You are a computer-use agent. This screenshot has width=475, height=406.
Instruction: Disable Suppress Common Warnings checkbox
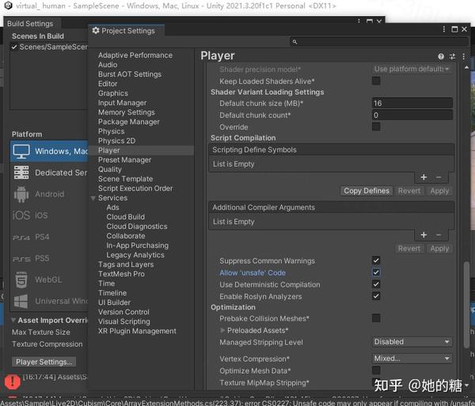376,261
